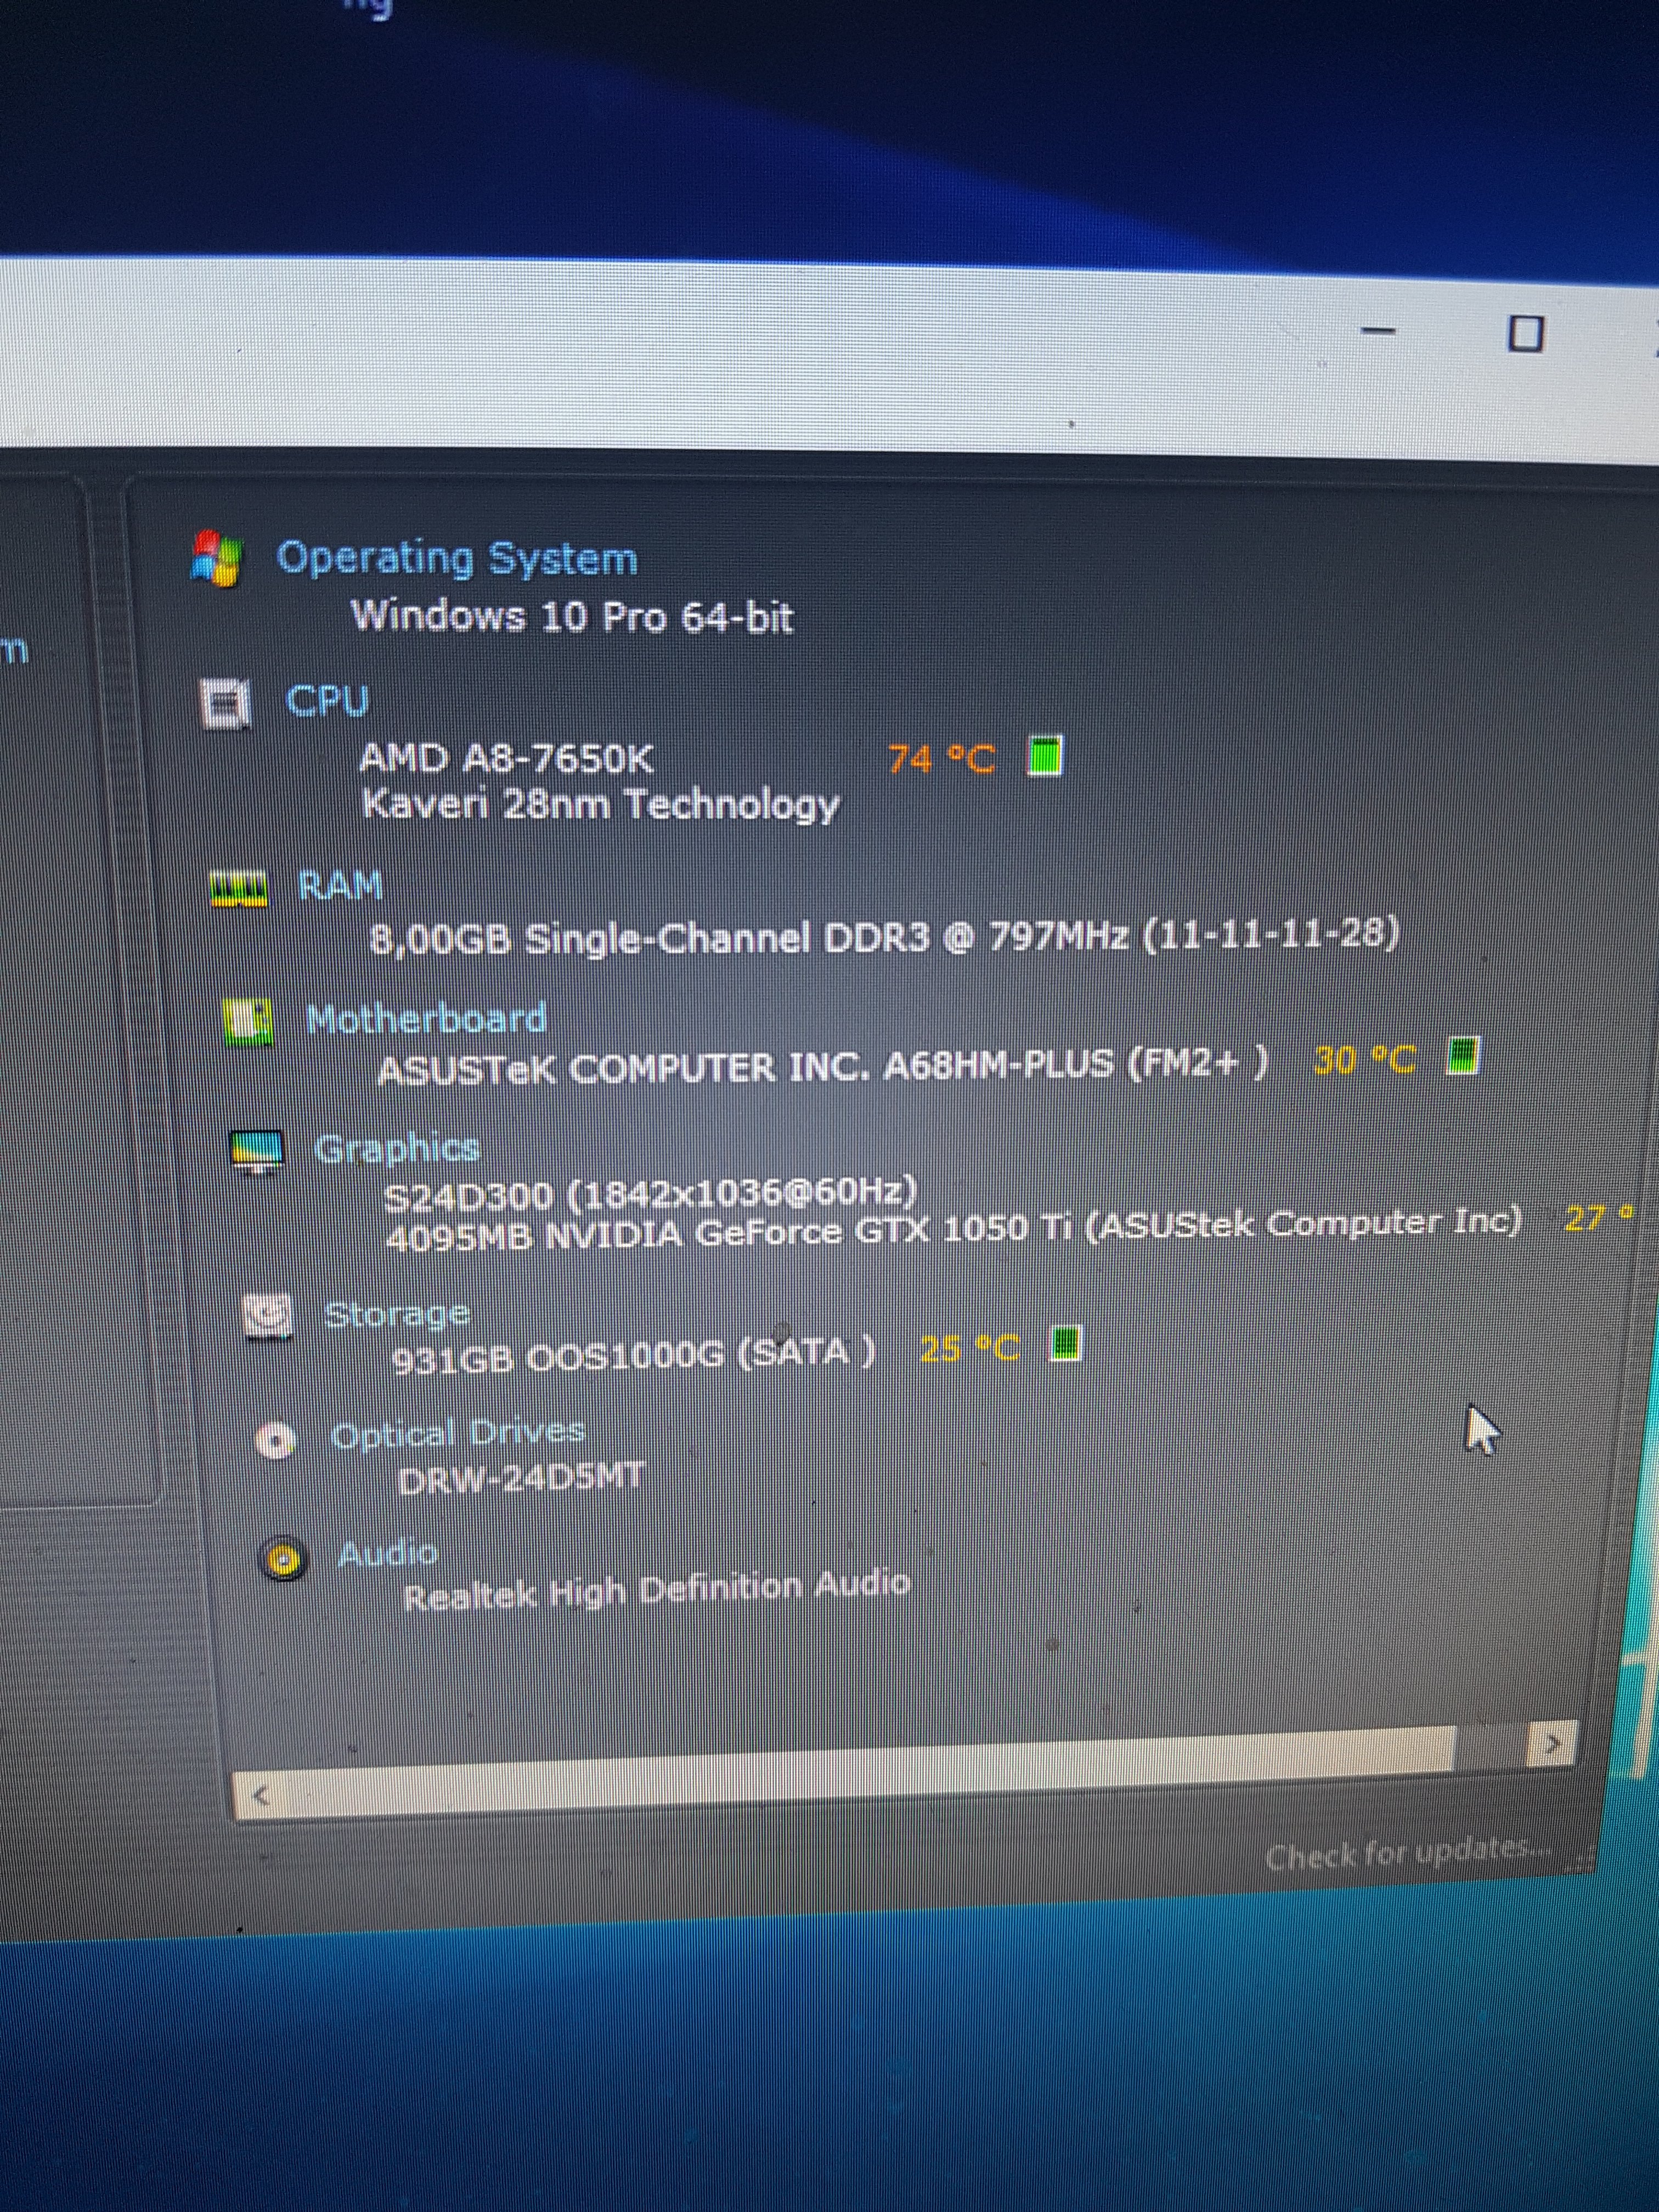Click the green CPU temperature indicator
The height and width of the screenshot is (2212, 1659).
[x=1045, y=755]
